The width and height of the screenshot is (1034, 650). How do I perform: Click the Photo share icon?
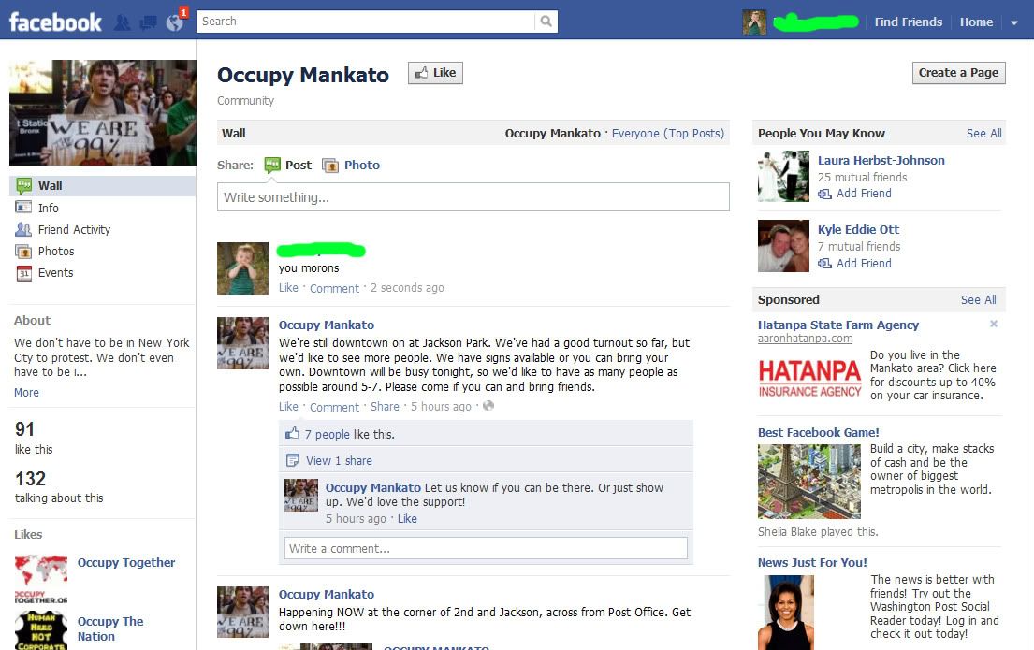[x=329, y=165]
